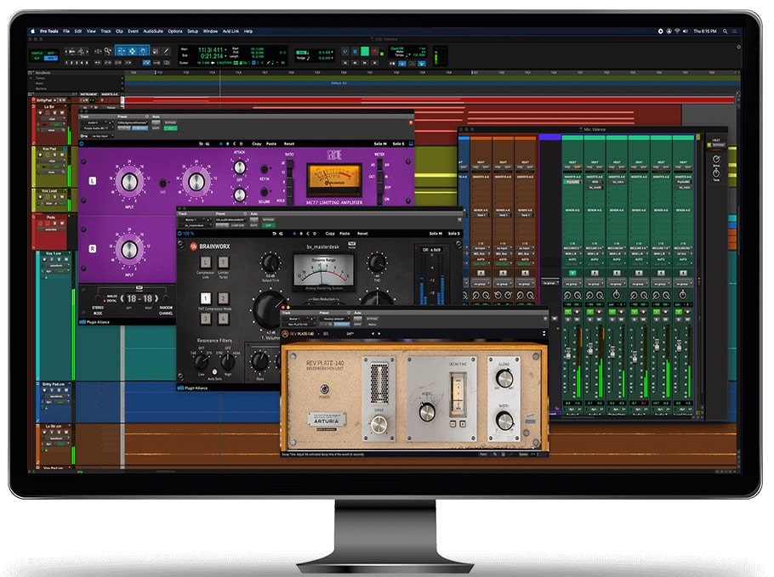
Task: Click Solo S in MC77 plugin toolbar
Action: 398,144
